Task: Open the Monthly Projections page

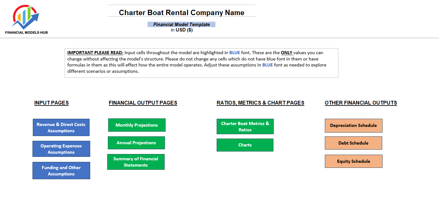Action: click(137, 125)
